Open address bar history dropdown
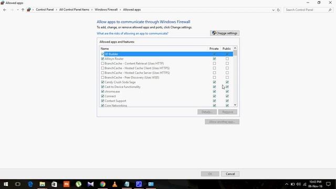The width and height of the screenshot is (336, 189). 273,10
